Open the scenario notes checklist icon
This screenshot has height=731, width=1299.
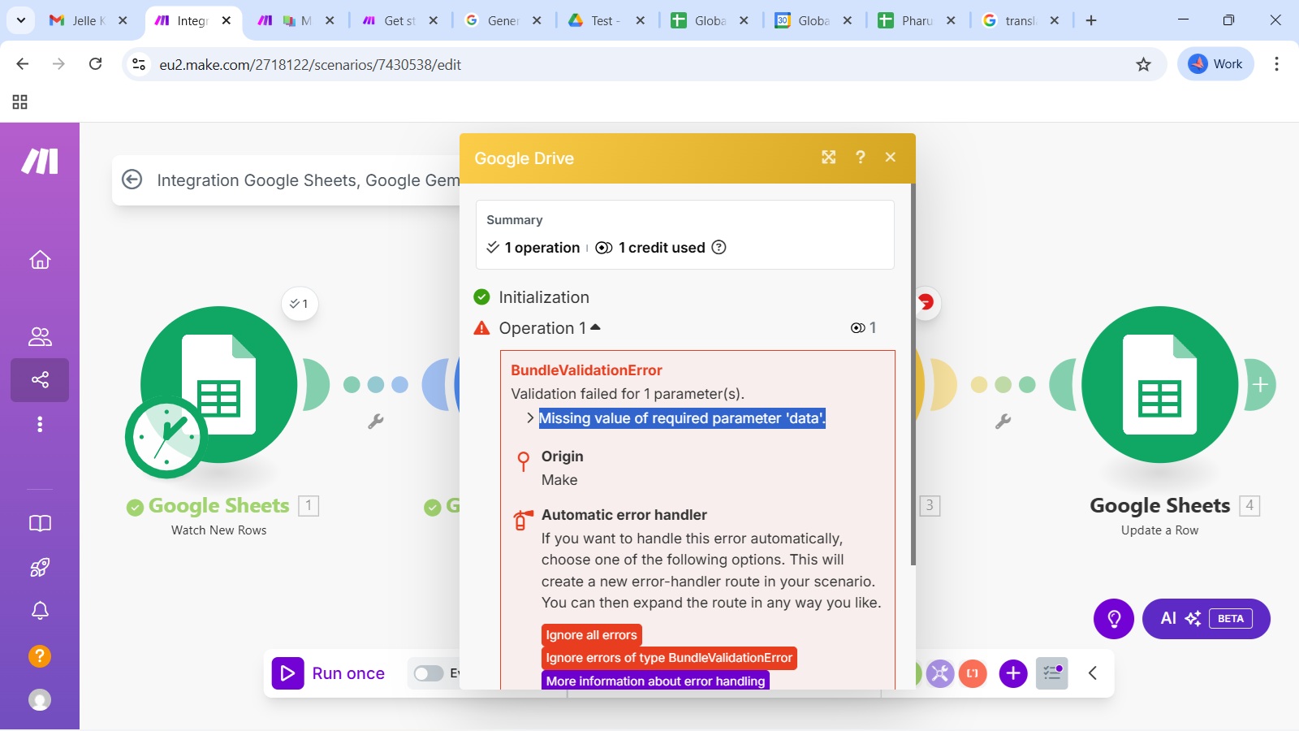(x=1052, y=673)
